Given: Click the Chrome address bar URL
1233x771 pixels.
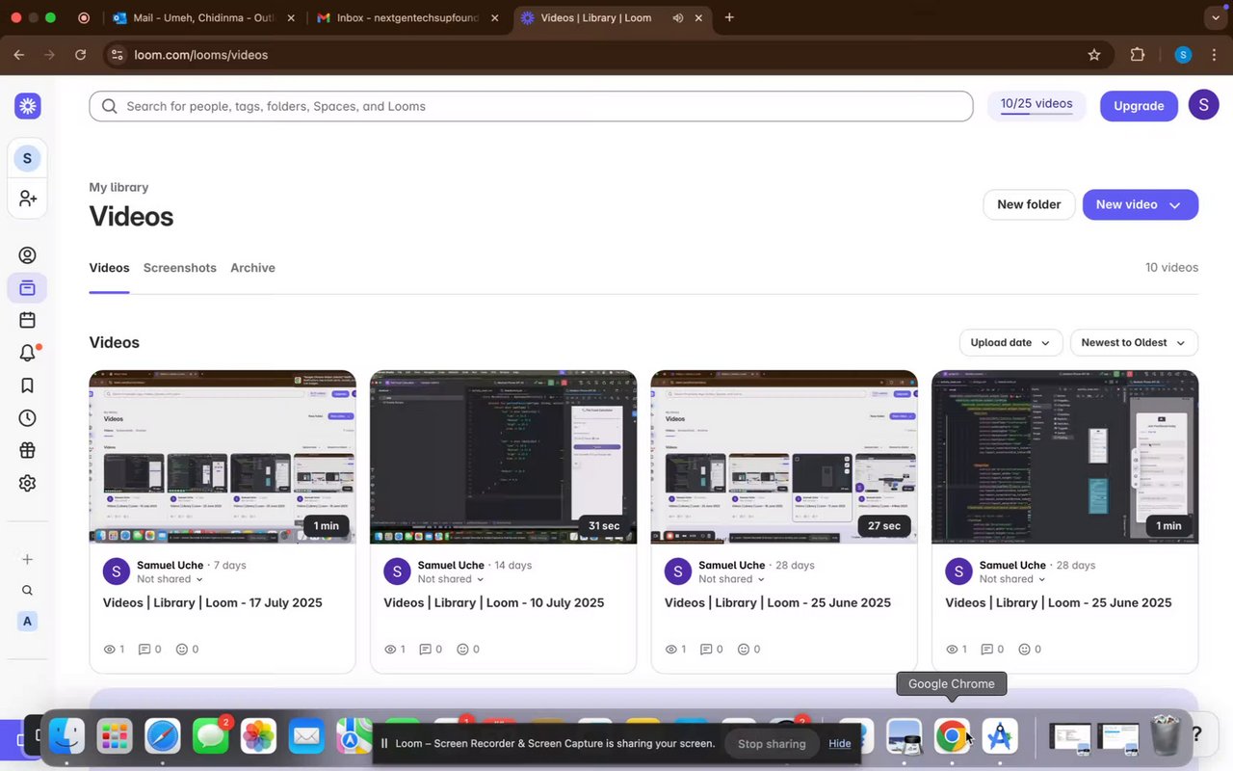Looking at the screenshot, I should pos(201,55).
